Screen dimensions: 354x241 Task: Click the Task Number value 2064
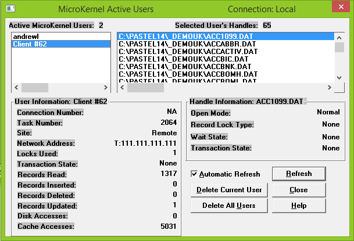[169, 123]
